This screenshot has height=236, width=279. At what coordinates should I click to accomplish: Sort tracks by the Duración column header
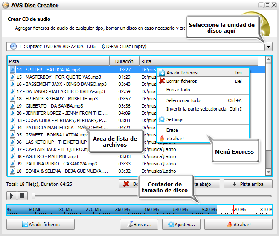tap(125, 61)
